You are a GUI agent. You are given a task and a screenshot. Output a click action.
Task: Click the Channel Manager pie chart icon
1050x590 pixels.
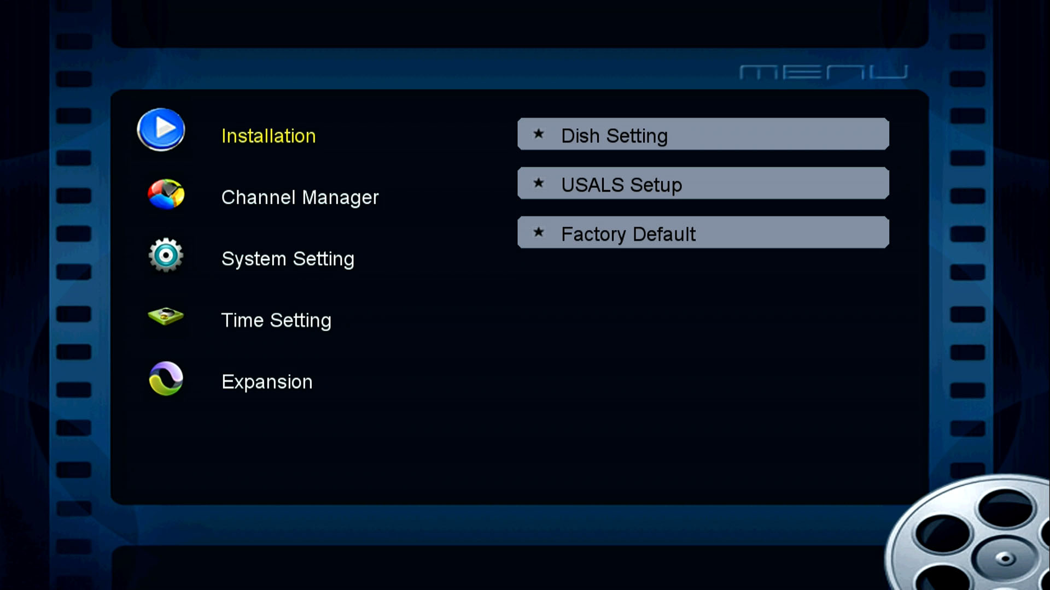pyautogui.click(x=166, y=194)
